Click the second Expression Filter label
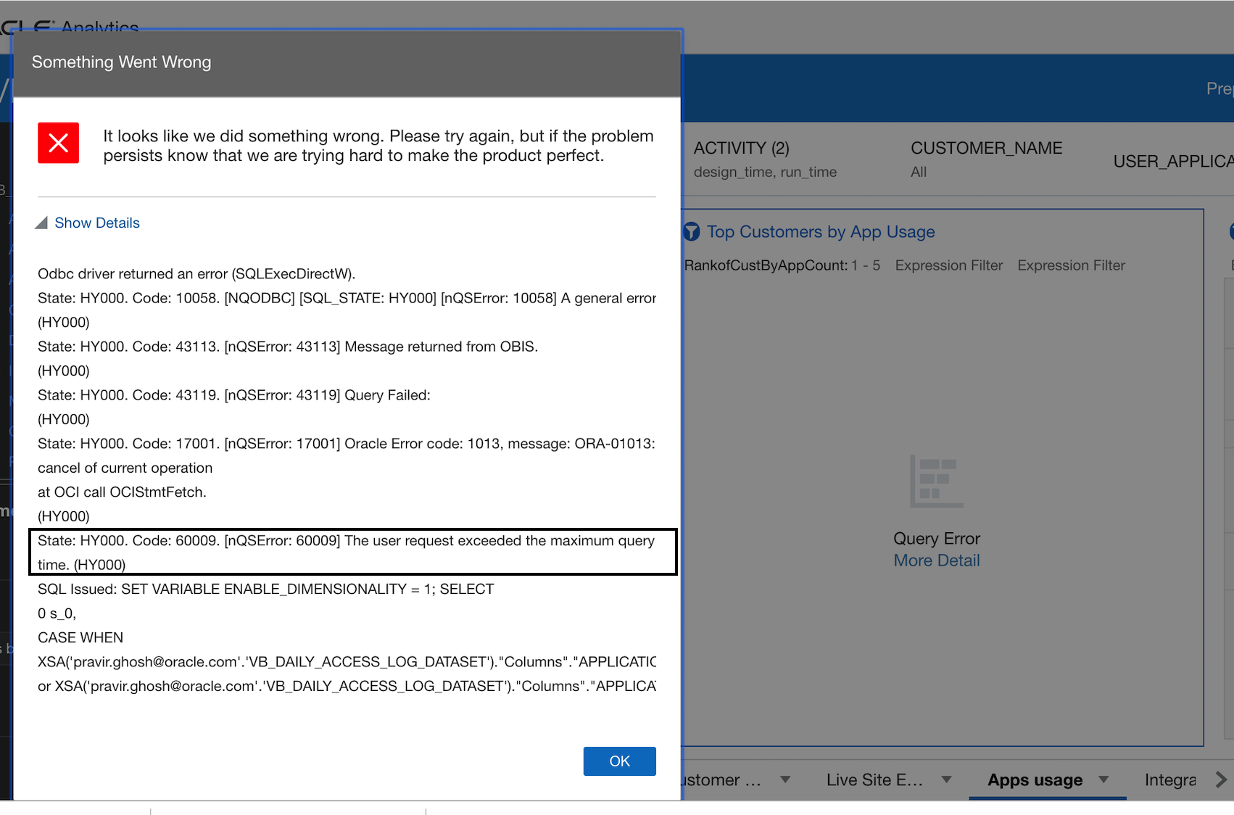This screenshot has height=815, width=1234. (1071, 265)
